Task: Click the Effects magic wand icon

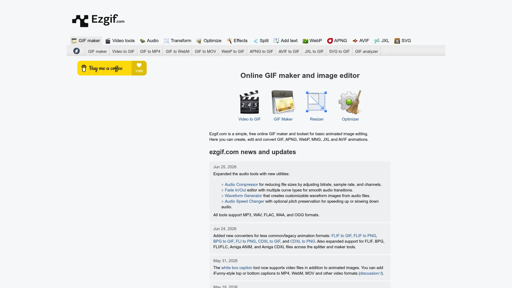Action: (229, 41)
